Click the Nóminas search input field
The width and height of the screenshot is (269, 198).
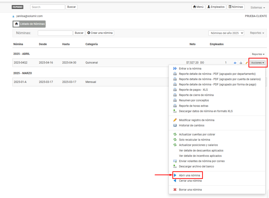click(55, 33)
